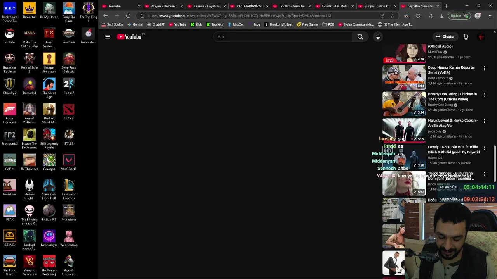Open the Tabu bookmark
Viewport: 497px width, 279px height.
254,24
